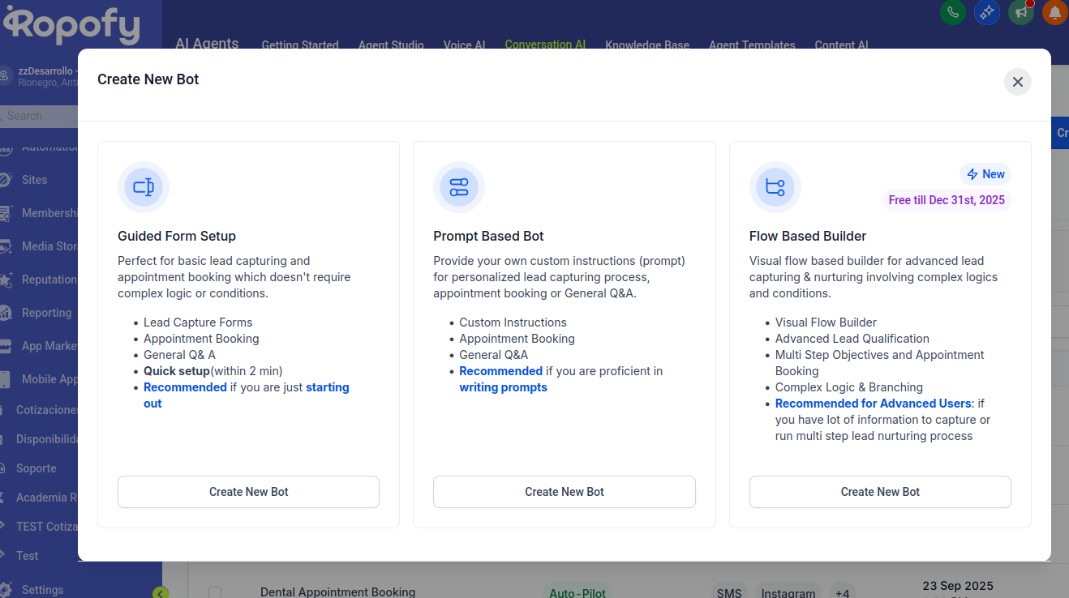Screen dimensions: 1069x598
Task: Open the orange notifications bell
Action: pos(1054,12)
